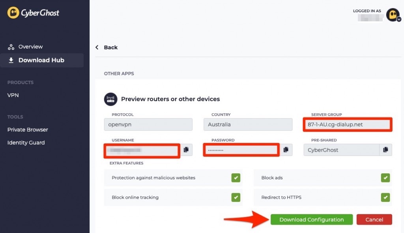
Task: Click the Password field
Action: coord(241,150)
